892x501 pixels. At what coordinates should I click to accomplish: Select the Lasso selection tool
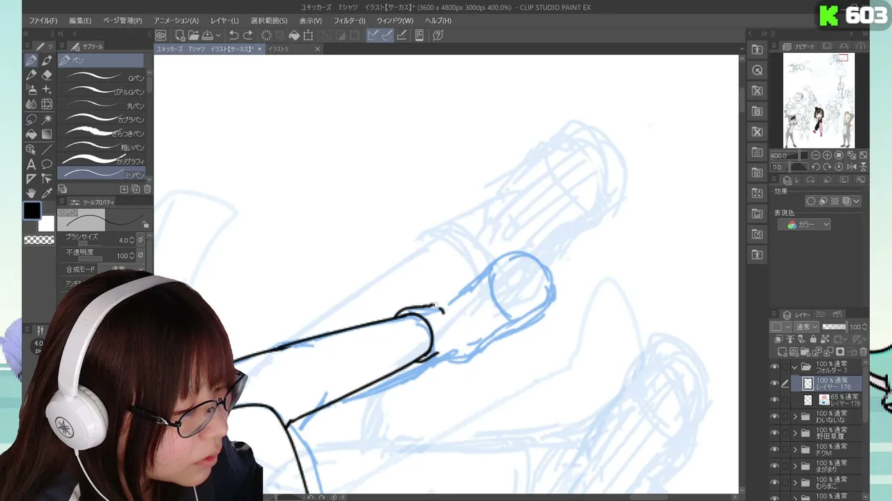31,120
